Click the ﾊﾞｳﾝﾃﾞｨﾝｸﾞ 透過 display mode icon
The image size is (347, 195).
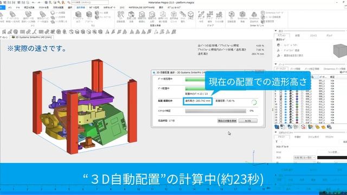coord(278,50)
